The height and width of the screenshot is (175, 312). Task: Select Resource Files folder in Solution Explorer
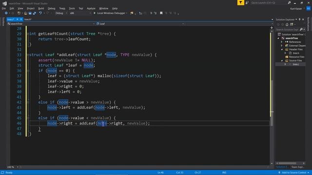tap(296, 57)
